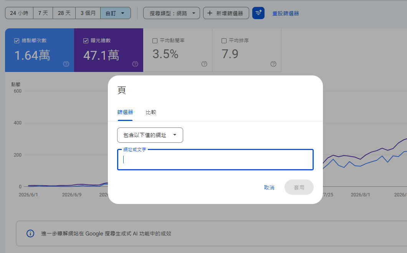Toggle the 曝光總數 checkbox
This screenshot has width=407, height=253.
coord(86,41)
